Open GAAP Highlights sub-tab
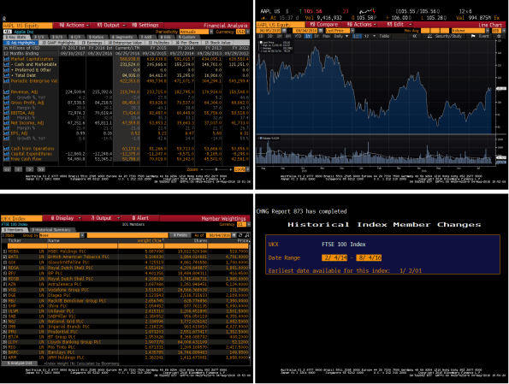Viewport: 509px width, 384px height. tap(58, 43)
